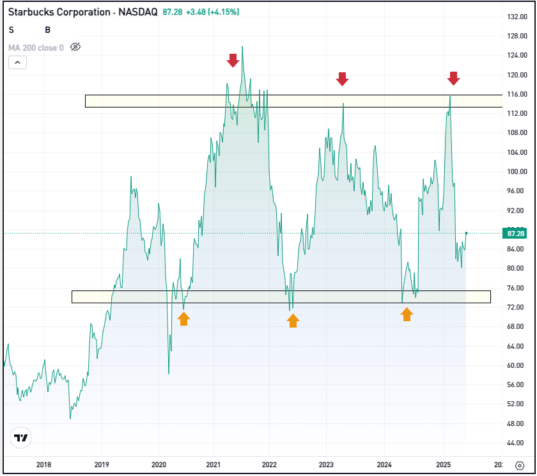Click the 87.28 current price label
This screenshot has height=476, width=537.
[x=515, y=234]
